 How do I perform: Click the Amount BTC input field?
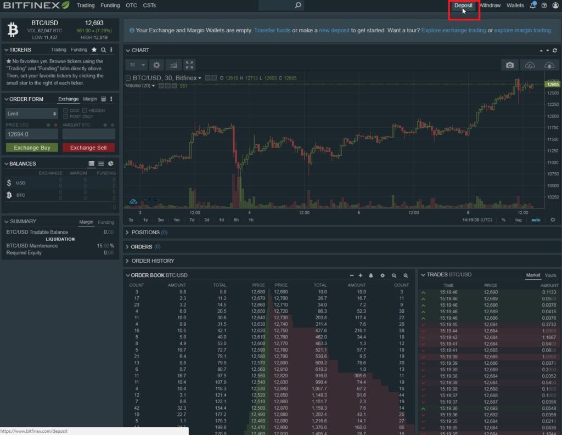point(88,134)
